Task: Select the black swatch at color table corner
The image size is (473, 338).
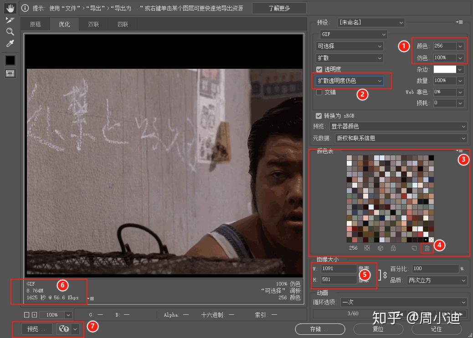Action: 431,158
